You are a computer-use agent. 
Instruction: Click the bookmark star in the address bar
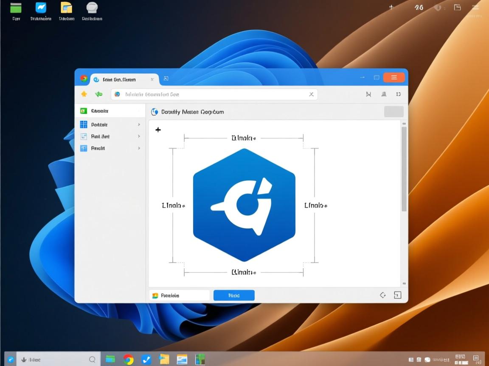[84, 94]
